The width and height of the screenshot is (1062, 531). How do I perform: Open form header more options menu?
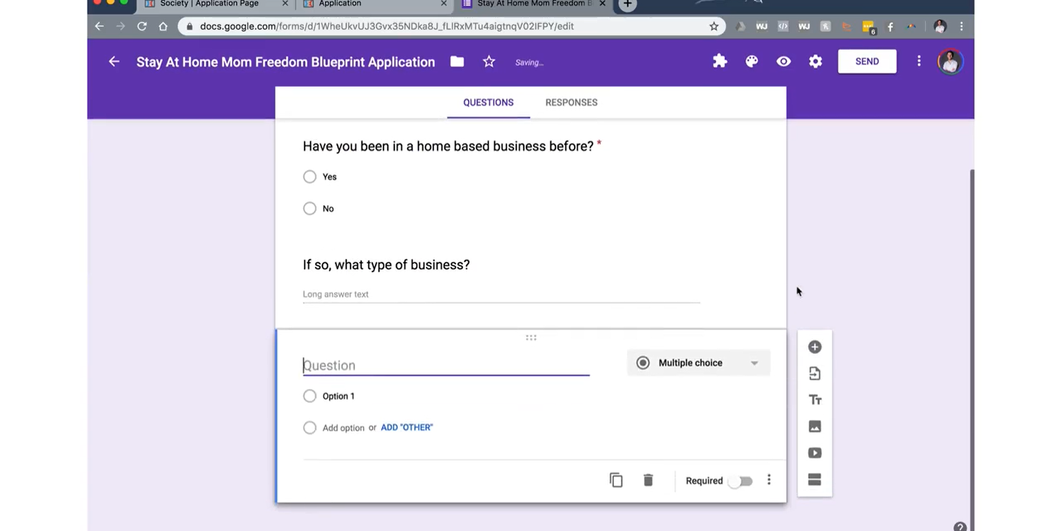pyautogui.click(x=919, y=61)
